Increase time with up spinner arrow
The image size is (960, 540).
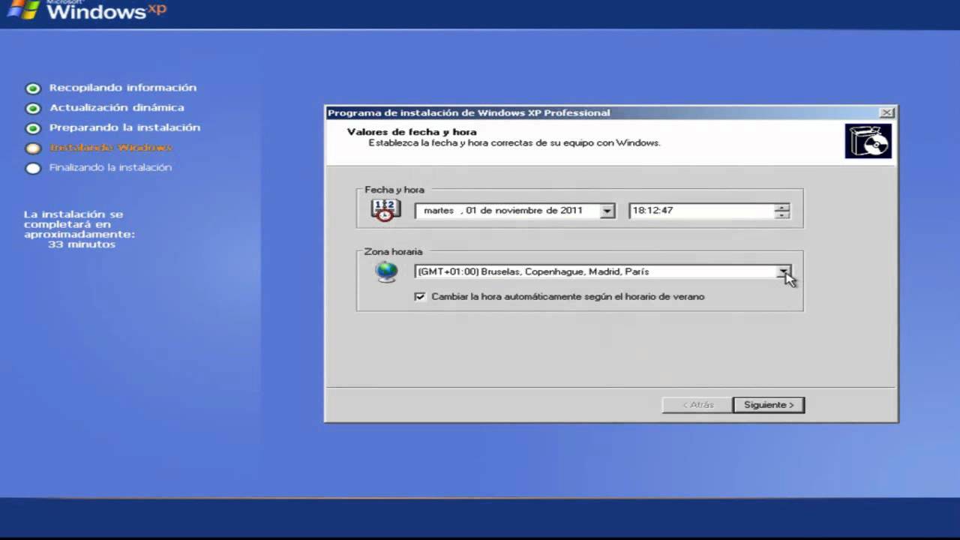click(x=782, y=207)
